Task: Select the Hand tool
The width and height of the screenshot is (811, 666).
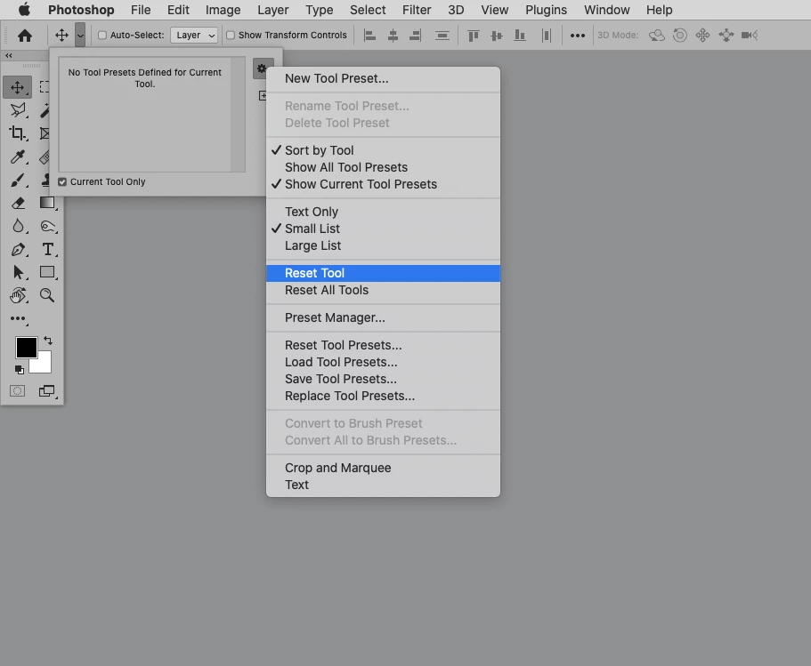Action: (18, 295)
